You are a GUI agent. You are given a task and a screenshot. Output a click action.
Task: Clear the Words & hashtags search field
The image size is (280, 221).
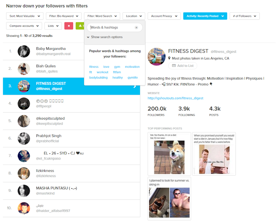(136, 27)
